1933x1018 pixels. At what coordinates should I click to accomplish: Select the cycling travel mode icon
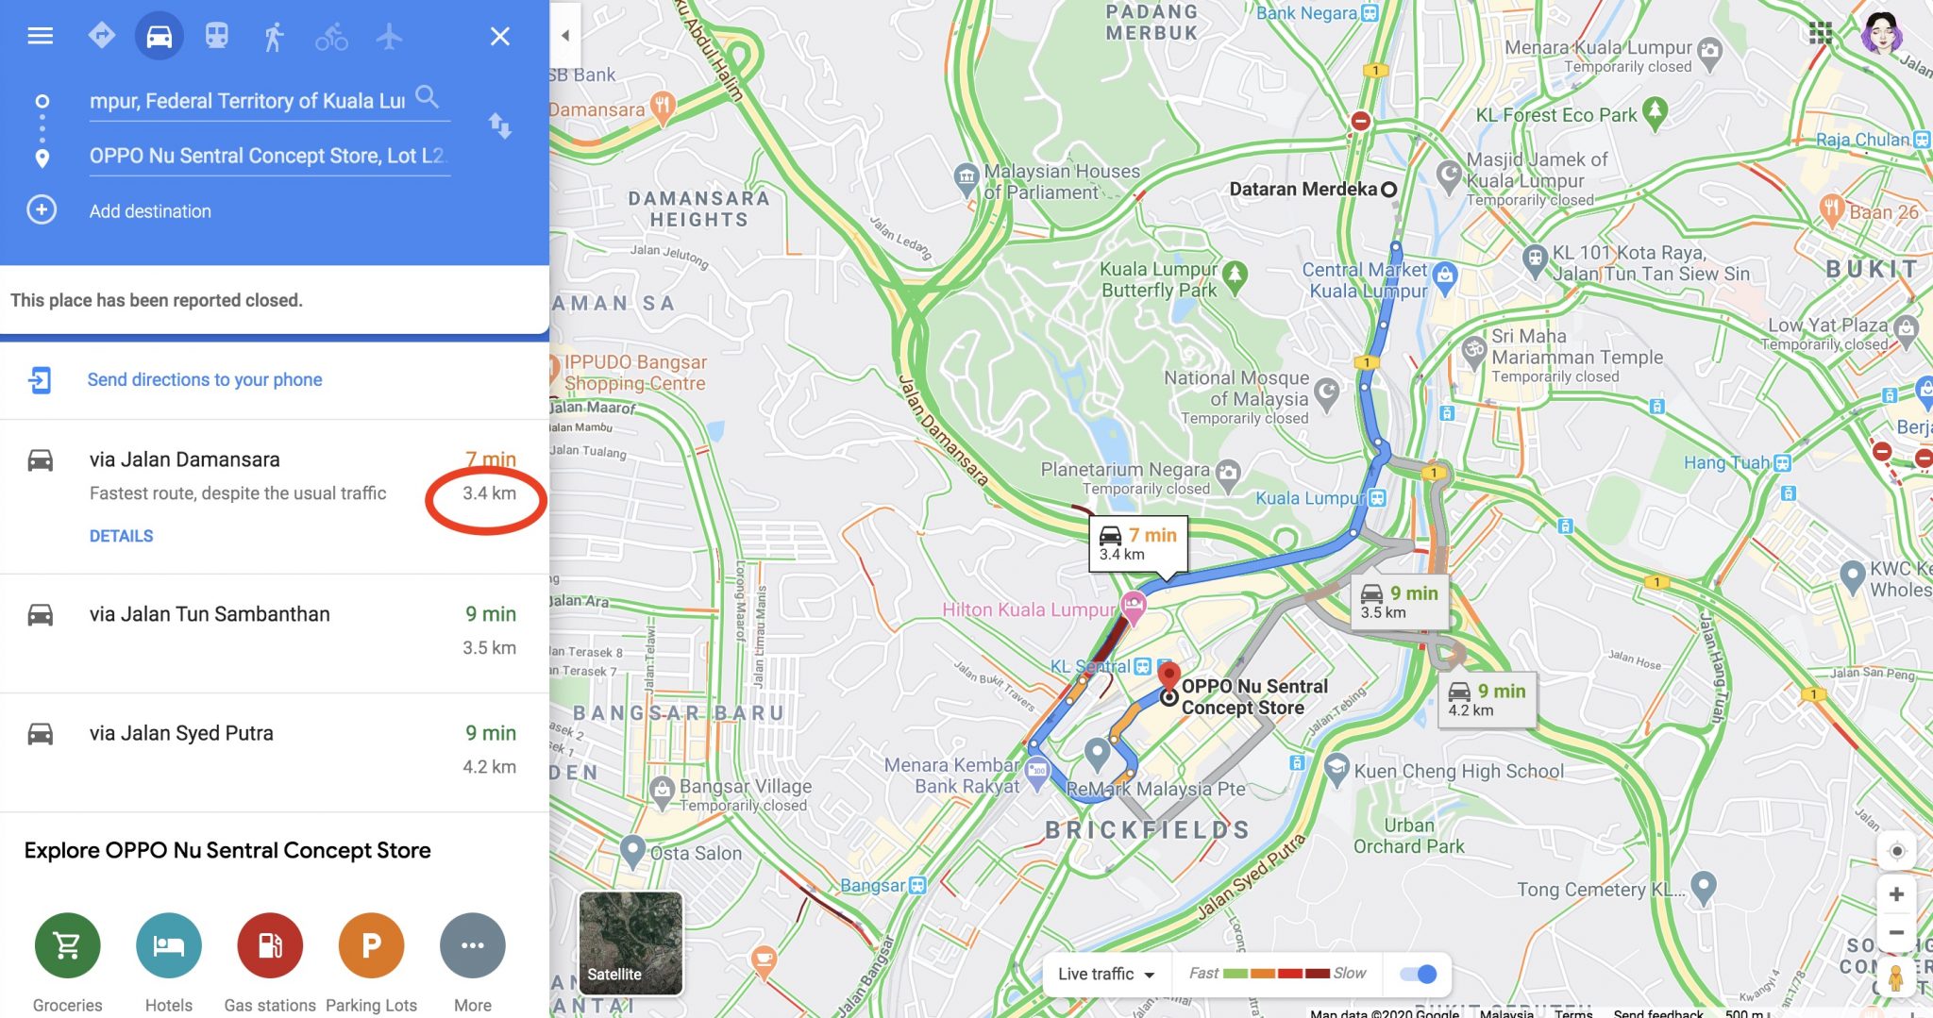pos(331,36)
